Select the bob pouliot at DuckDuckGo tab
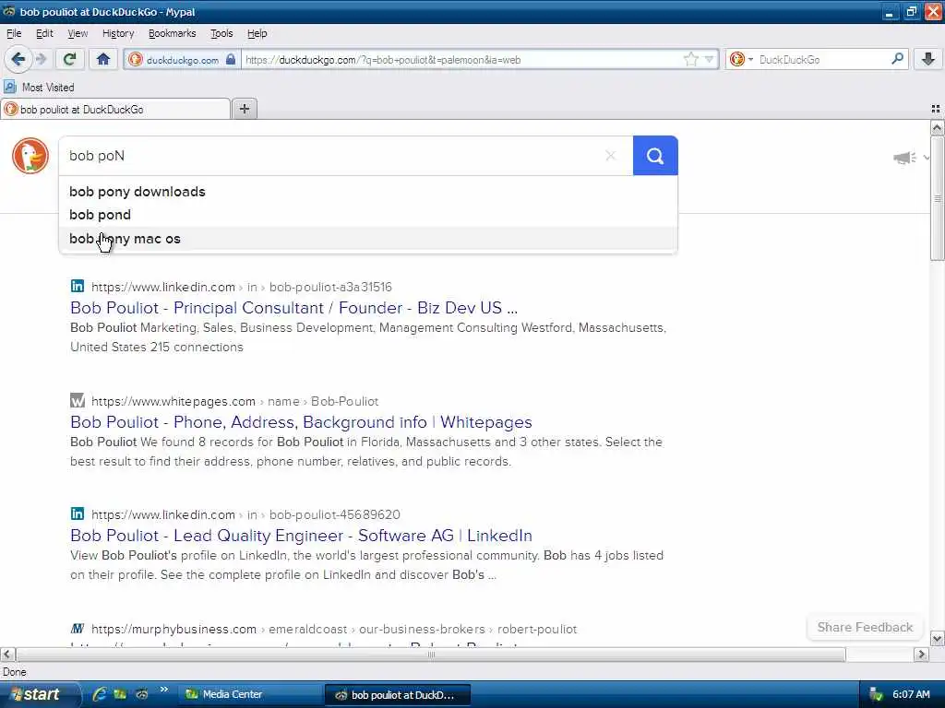Screen dimensions: 945x708 (x=115, y=109)
